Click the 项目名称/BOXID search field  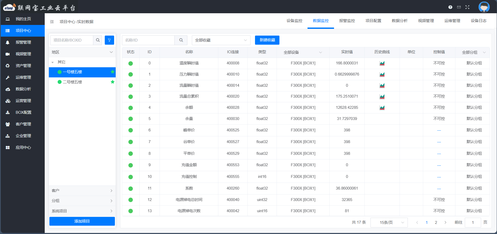[x=72, y=40]
